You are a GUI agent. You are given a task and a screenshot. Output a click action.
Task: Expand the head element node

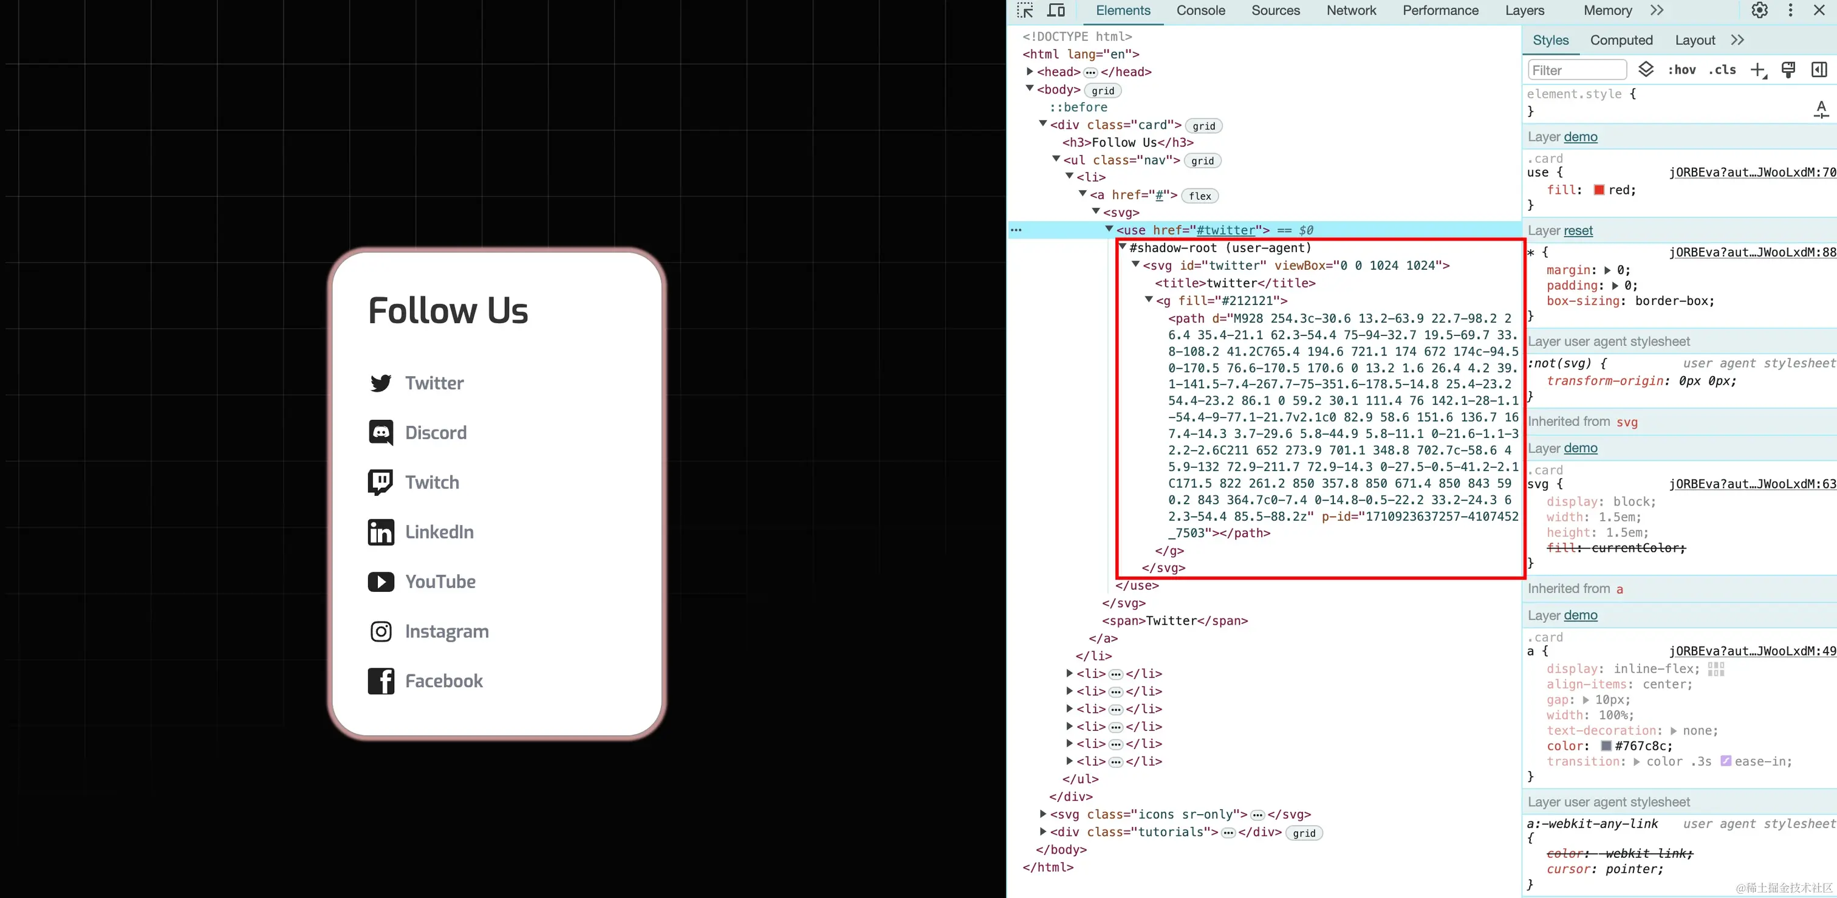1030,71
